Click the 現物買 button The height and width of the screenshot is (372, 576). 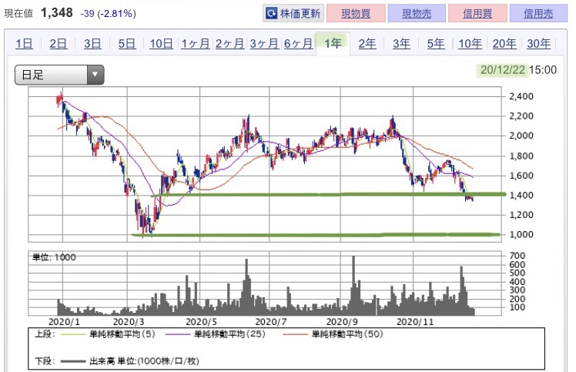coord(356,14)
